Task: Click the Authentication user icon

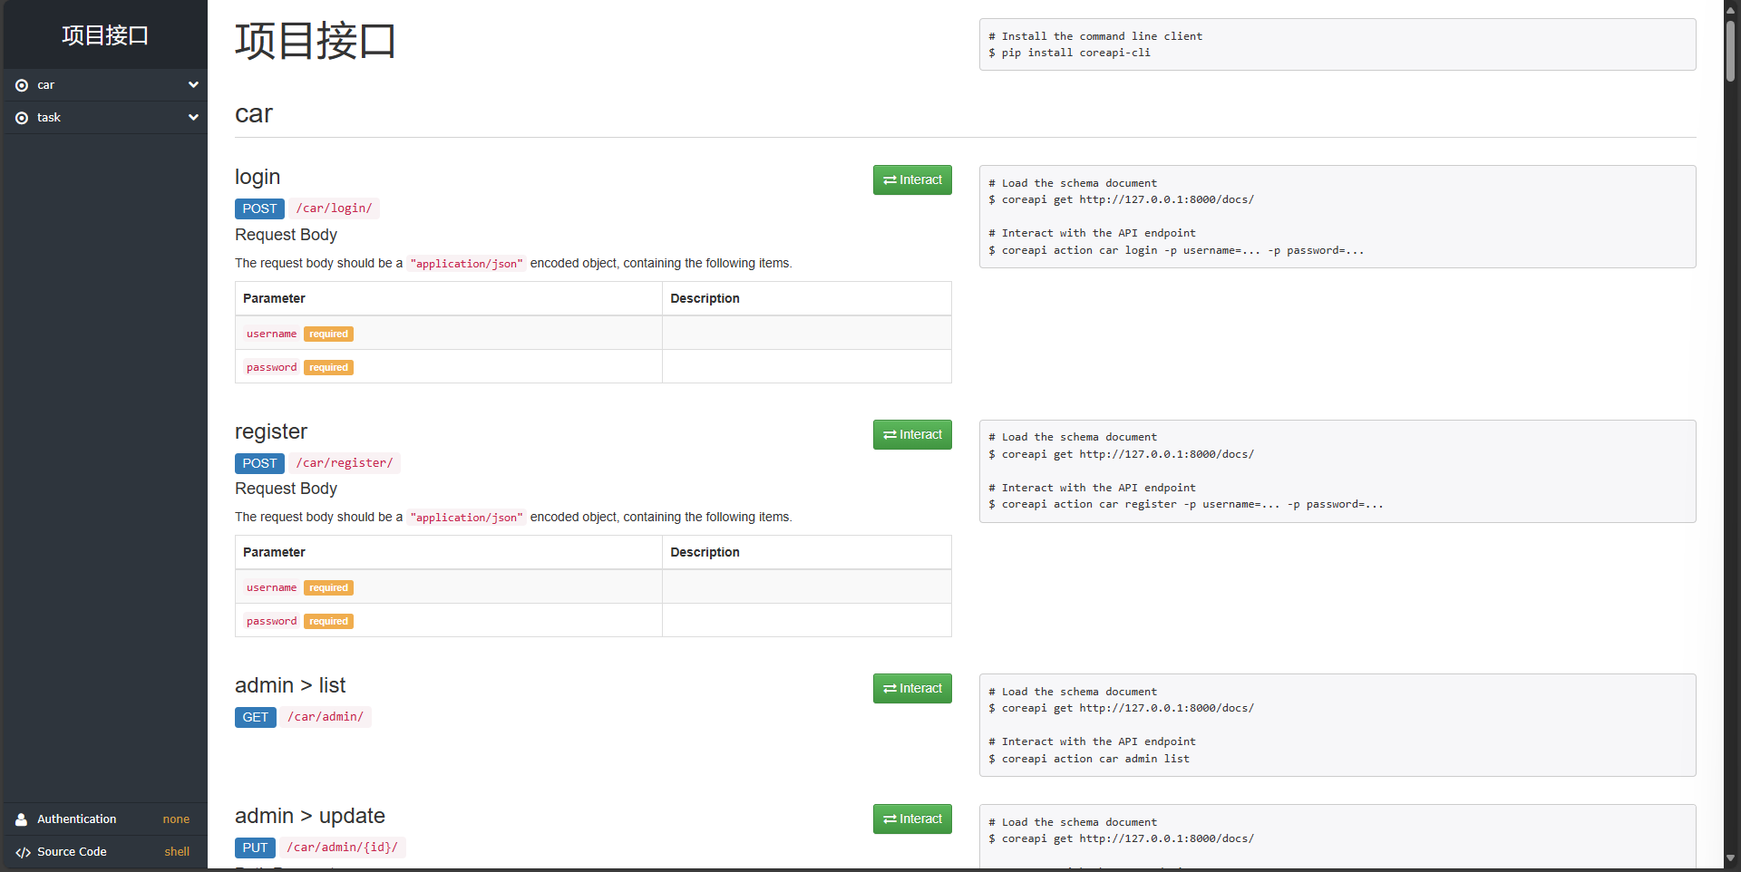Action: 22,819
